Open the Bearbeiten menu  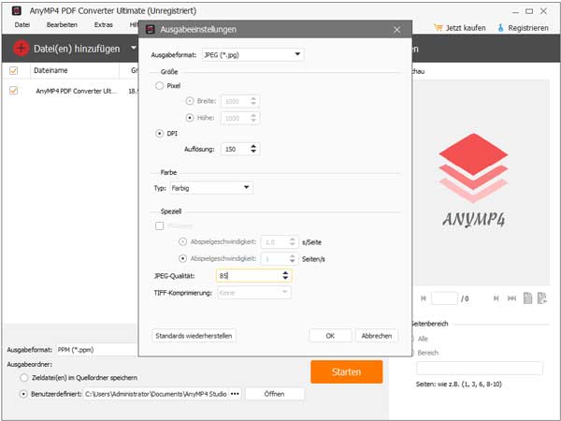pyautogui.click(x=62, y=24)
